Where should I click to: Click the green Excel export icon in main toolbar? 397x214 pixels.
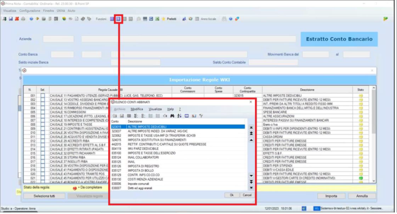point(157,19)
